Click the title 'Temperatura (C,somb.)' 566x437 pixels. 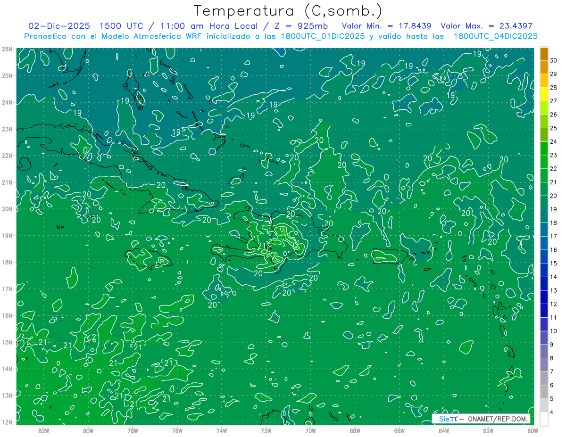click(288, 11)
